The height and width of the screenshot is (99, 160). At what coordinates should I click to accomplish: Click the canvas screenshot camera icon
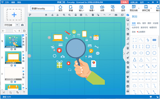116,15
